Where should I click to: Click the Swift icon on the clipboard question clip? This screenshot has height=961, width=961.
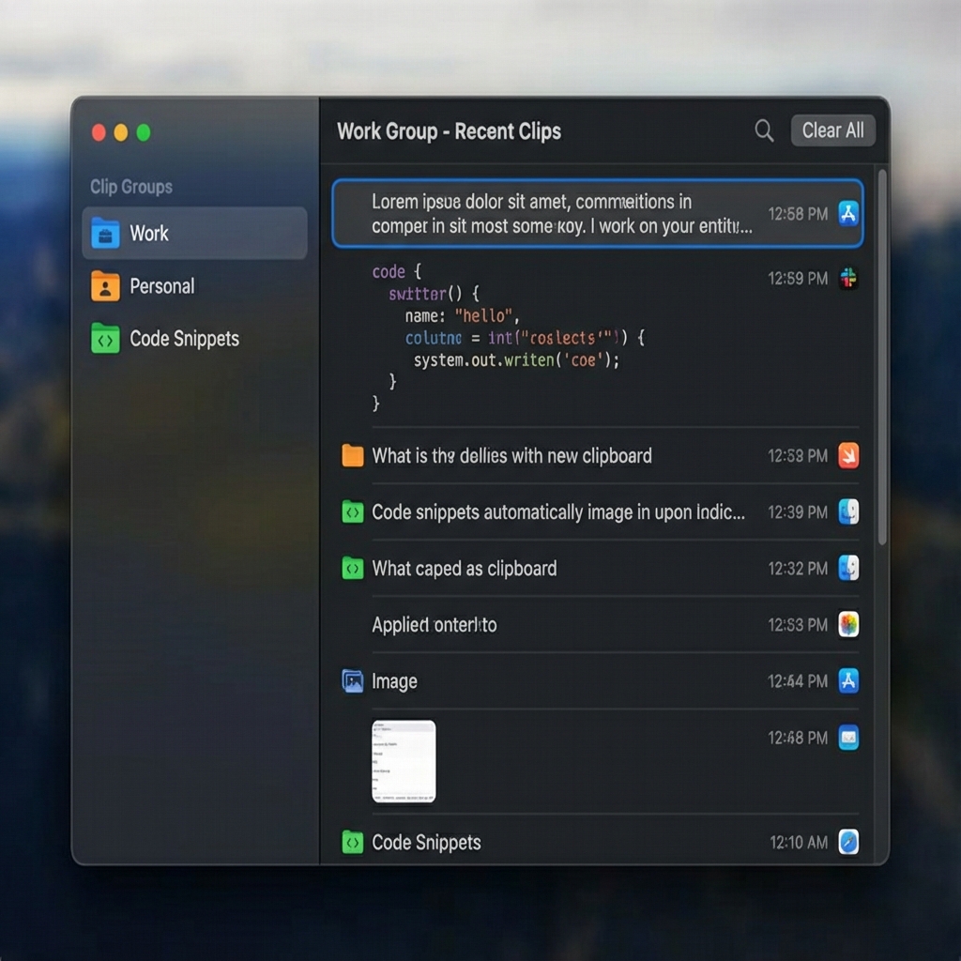[848, 456]
